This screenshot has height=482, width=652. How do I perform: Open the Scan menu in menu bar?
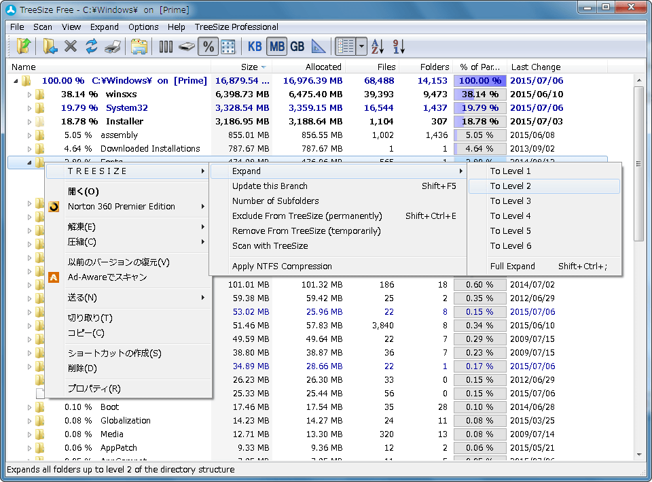pyautogui.click(x=43, y=27)
